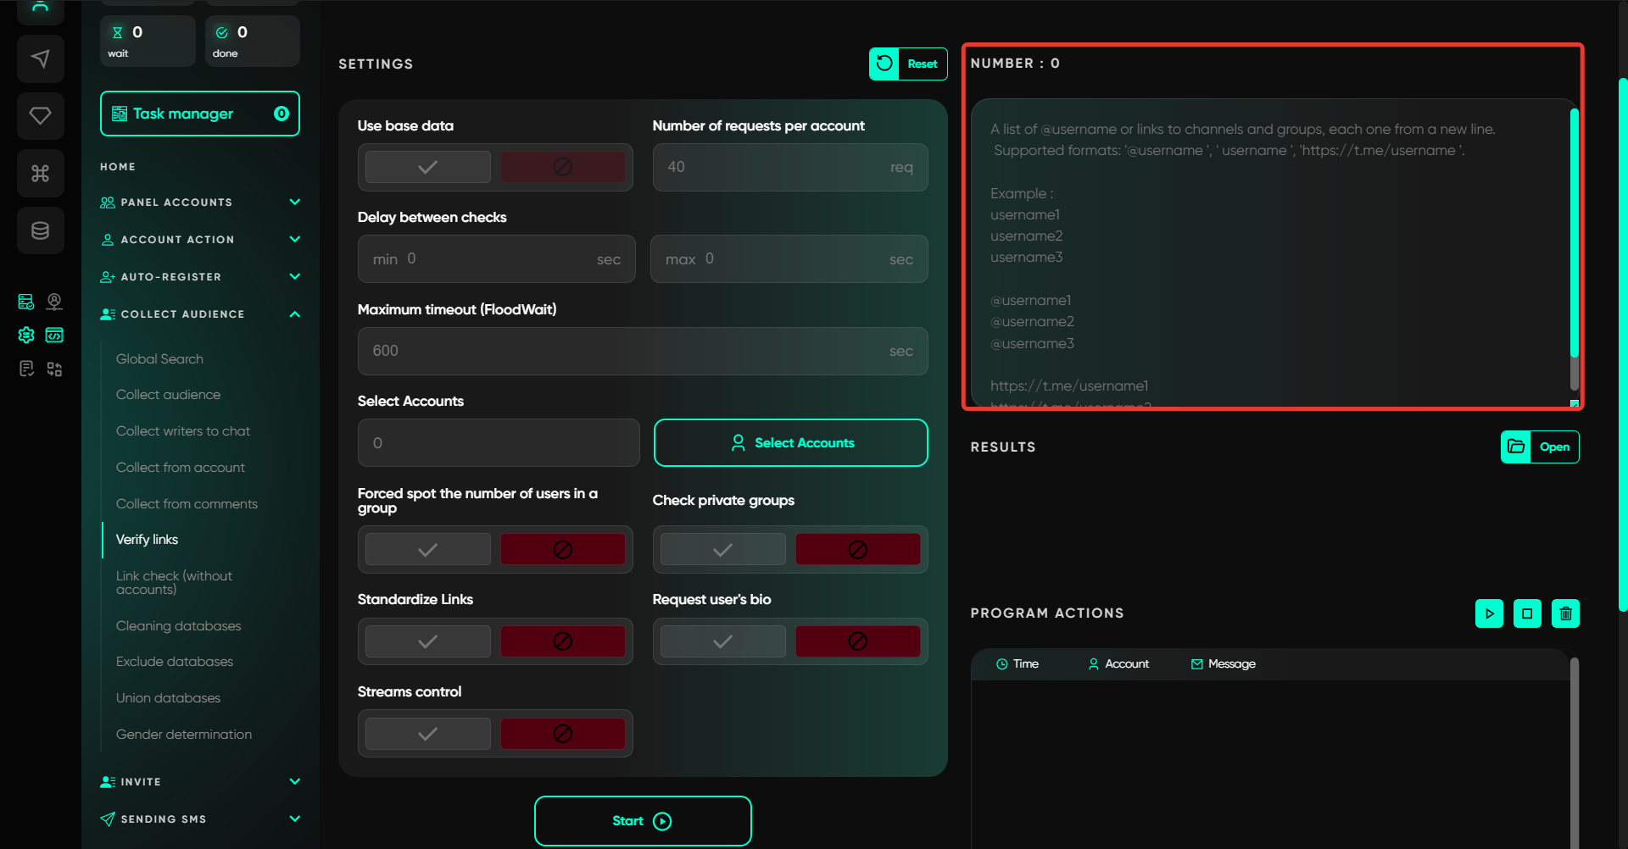Click the diamond icon in left sidebar

40,116
